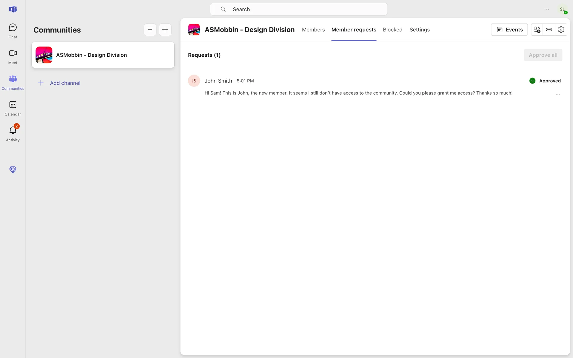
Task: Open Settings and more ellipsis menu
Action: pos(547,9)
